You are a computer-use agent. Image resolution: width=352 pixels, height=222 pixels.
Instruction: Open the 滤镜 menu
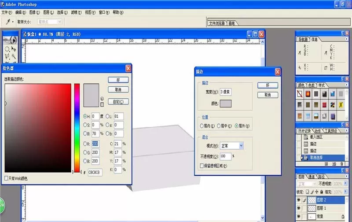coord(76,12)
